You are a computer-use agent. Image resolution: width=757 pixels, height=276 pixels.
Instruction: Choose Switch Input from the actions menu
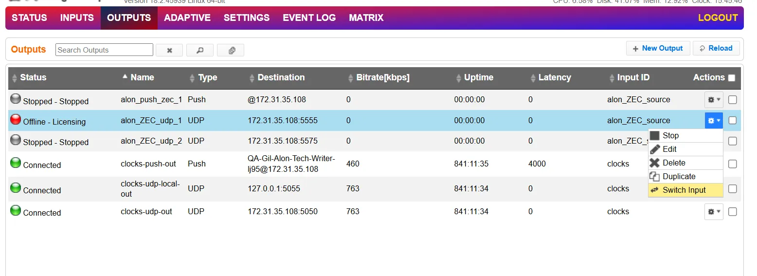(x=685, y=190)
